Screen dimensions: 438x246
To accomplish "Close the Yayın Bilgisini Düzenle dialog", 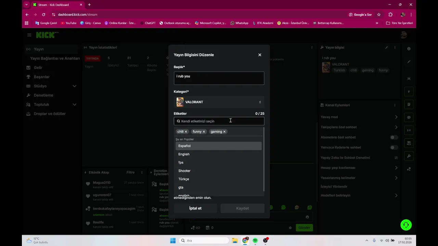I will pos(260,55).
